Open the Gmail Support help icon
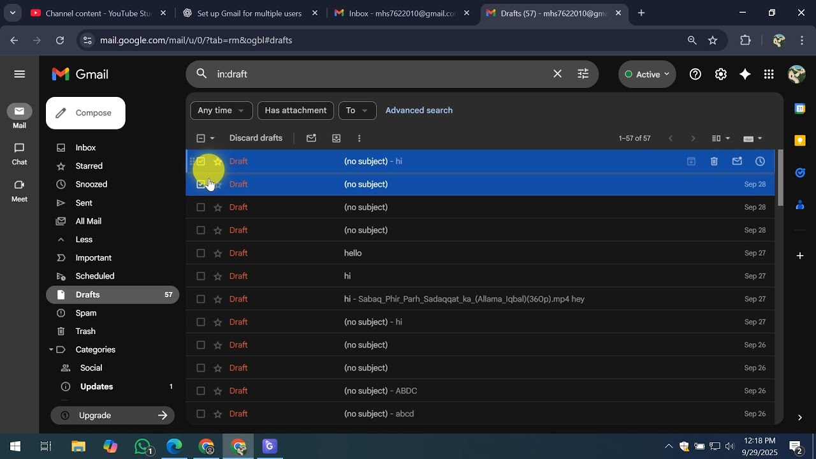 (696, 74)
